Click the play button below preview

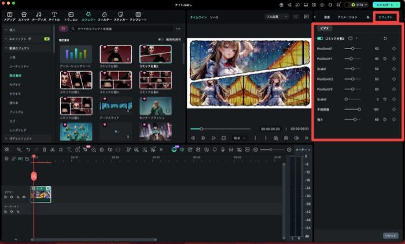tap(213, 138)
